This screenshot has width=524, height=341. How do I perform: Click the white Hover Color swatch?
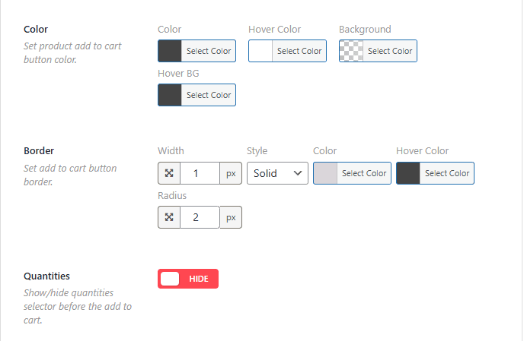click(x=260, y=51)
